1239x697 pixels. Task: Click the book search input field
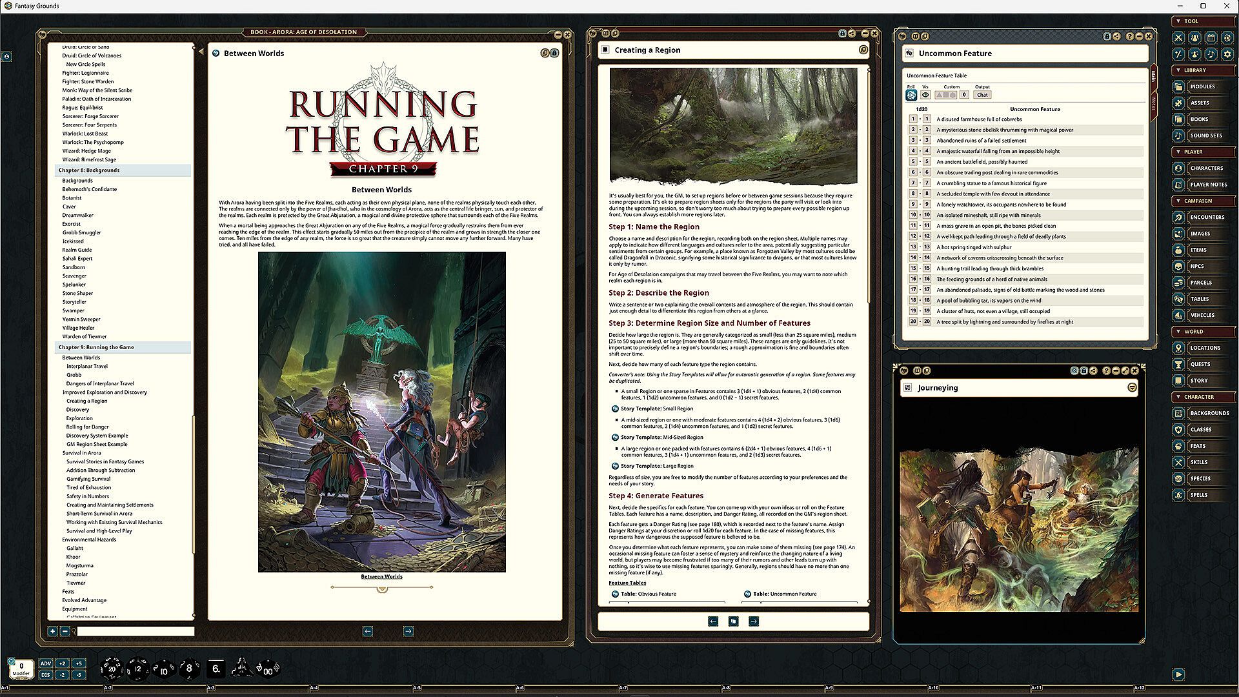pyautogui.click(x=136, y=631)
